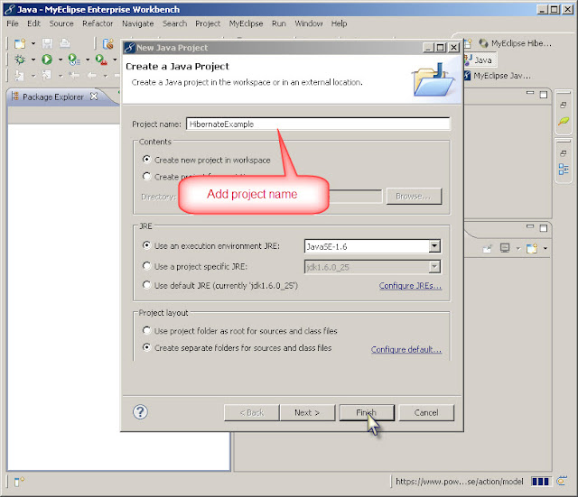The width and height of the screenshot is (578, 497).
Task: Minimize the lower console panel
Action: tap(530, 226)
